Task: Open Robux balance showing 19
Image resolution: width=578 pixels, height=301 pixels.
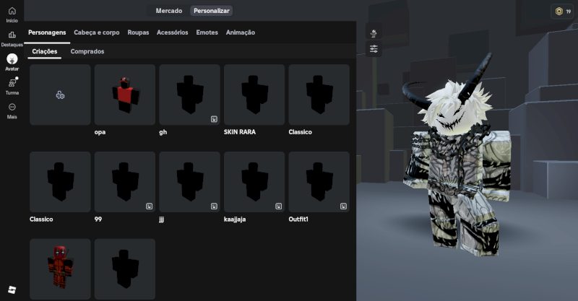Action: tap(563, 12)
